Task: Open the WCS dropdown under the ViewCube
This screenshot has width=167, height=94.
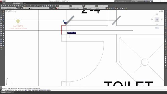Action: point(157,28)
